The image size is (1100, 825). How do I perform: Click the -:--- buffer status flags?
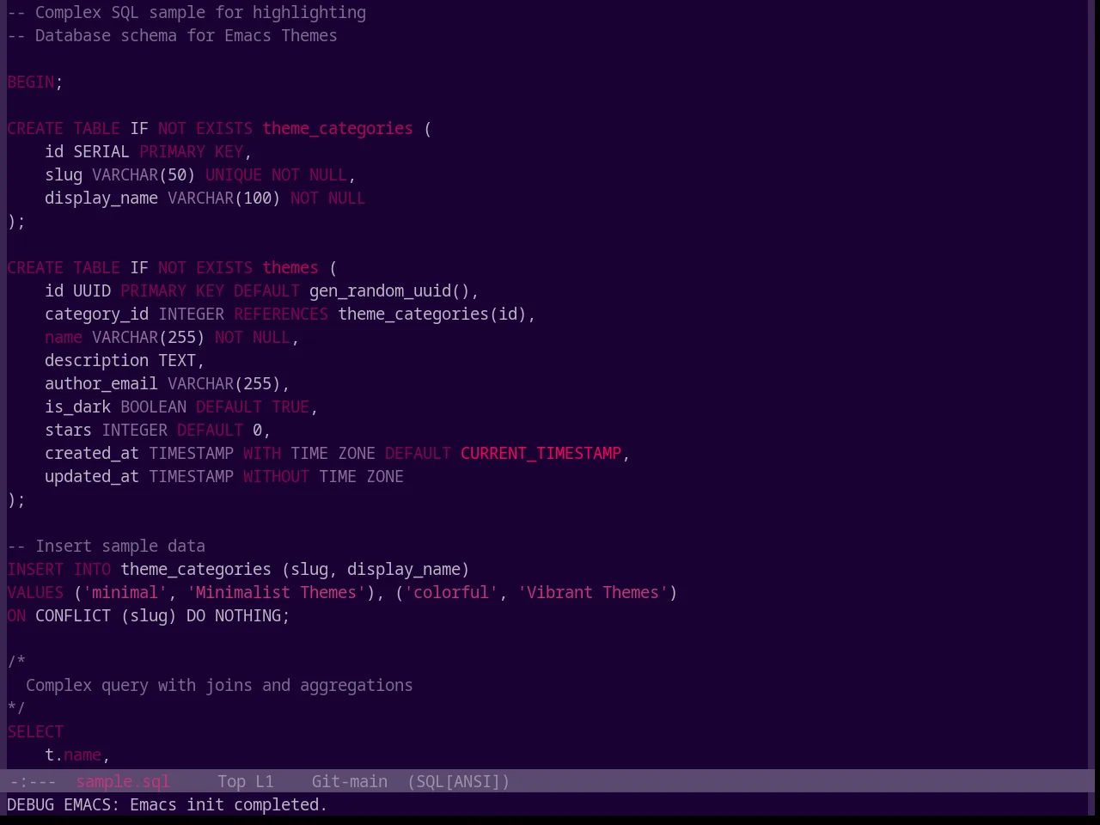click(32, 782)
